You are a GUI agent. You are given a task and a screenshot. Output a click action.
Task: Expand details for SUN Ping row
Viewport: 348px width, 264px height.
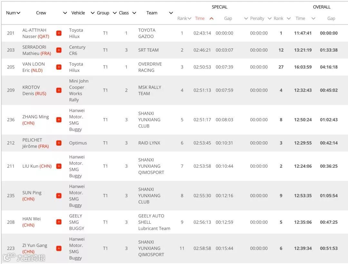click(59, 196)
